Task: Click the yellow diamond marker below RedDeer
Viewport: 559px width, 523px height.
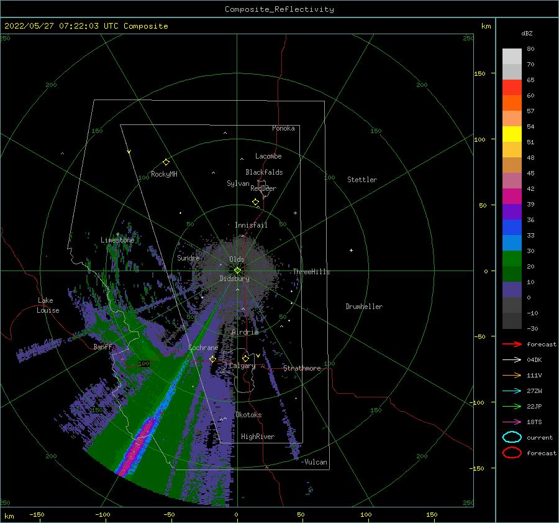Action: (x=255, y=201)
